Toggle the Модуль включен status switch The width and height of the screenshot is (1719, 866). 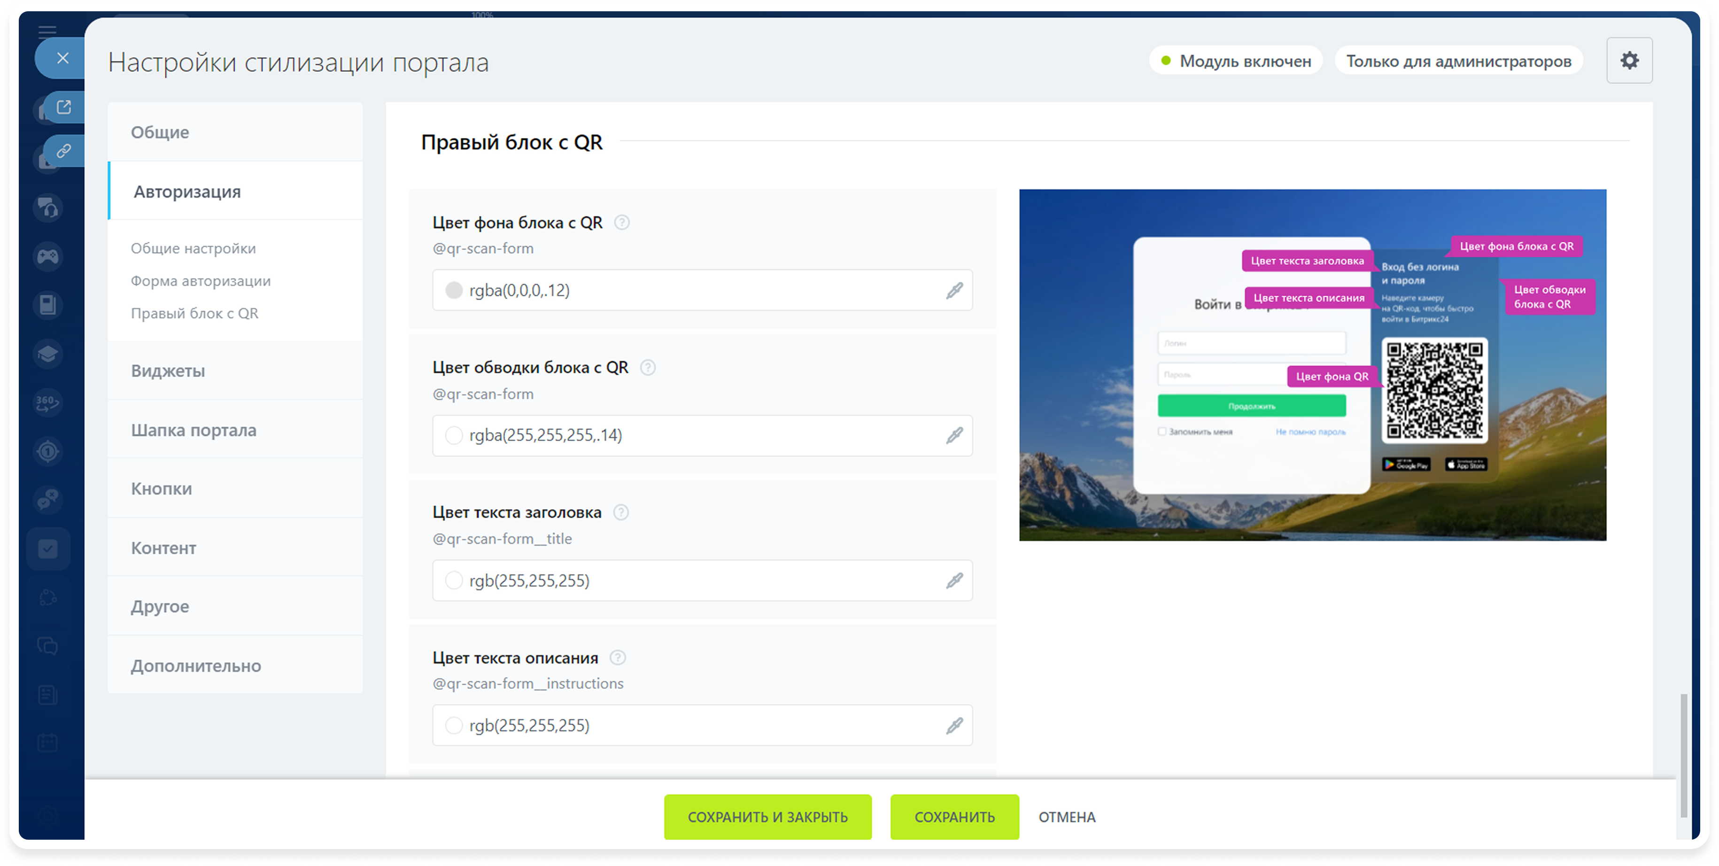pyautogui.click(x=1236, y=62)
